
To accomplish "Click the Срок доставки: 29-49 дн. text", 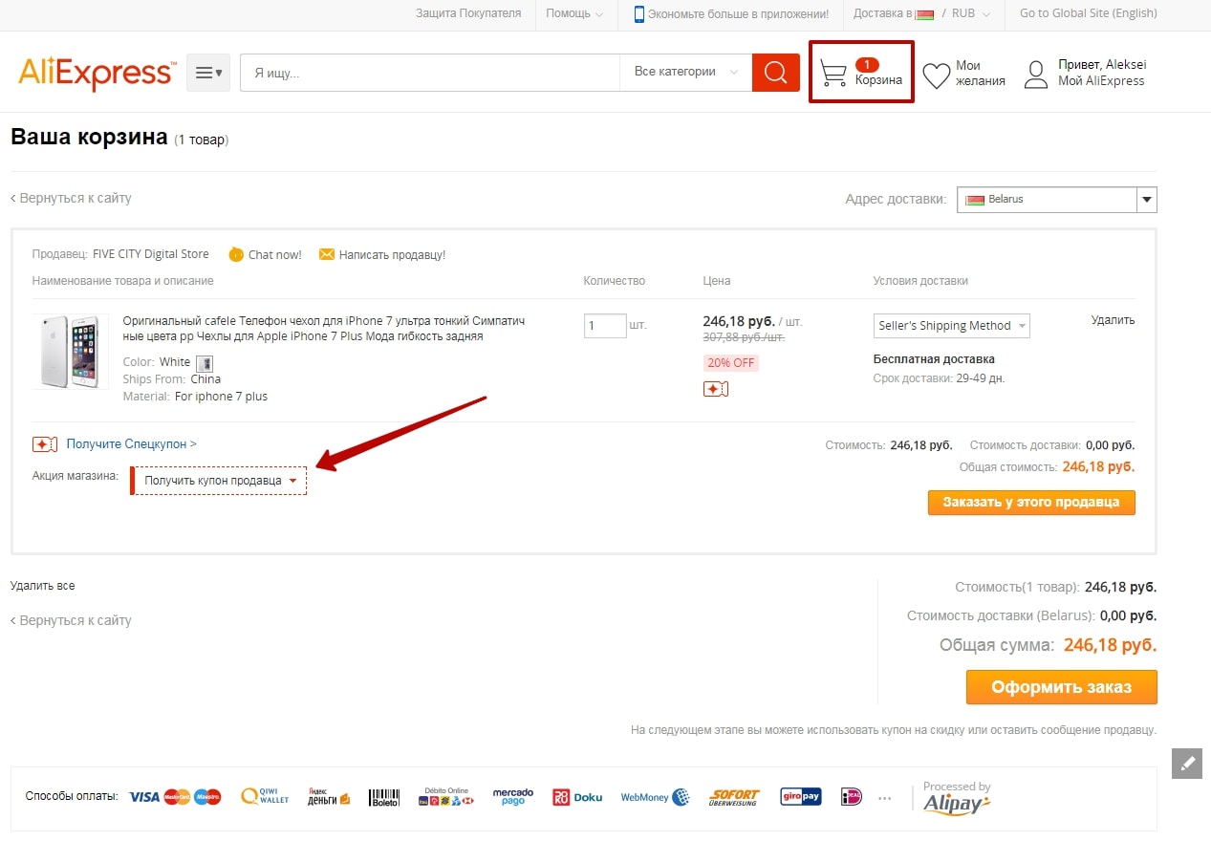I will coord(939,378).
